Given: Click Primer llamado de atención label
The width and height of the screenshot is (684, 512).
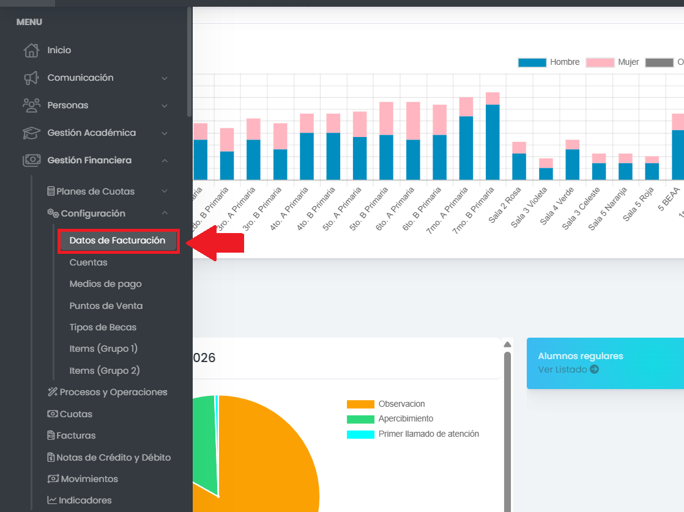Looking at the screenshot, I should pos(429,434).
